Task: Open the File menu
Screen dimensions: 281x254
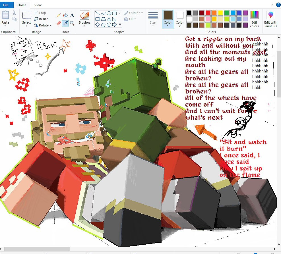Action: pyautogui.click(x=6, y=5)
